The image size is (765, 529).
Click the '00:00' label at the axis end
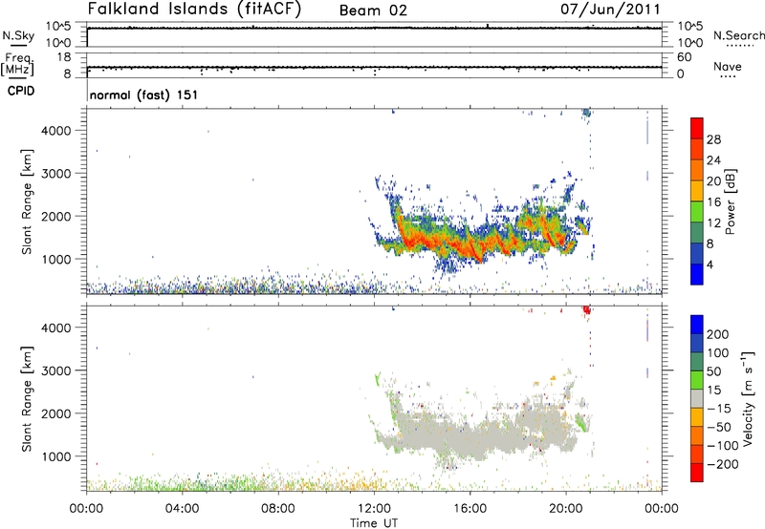[x=661, y=509]
